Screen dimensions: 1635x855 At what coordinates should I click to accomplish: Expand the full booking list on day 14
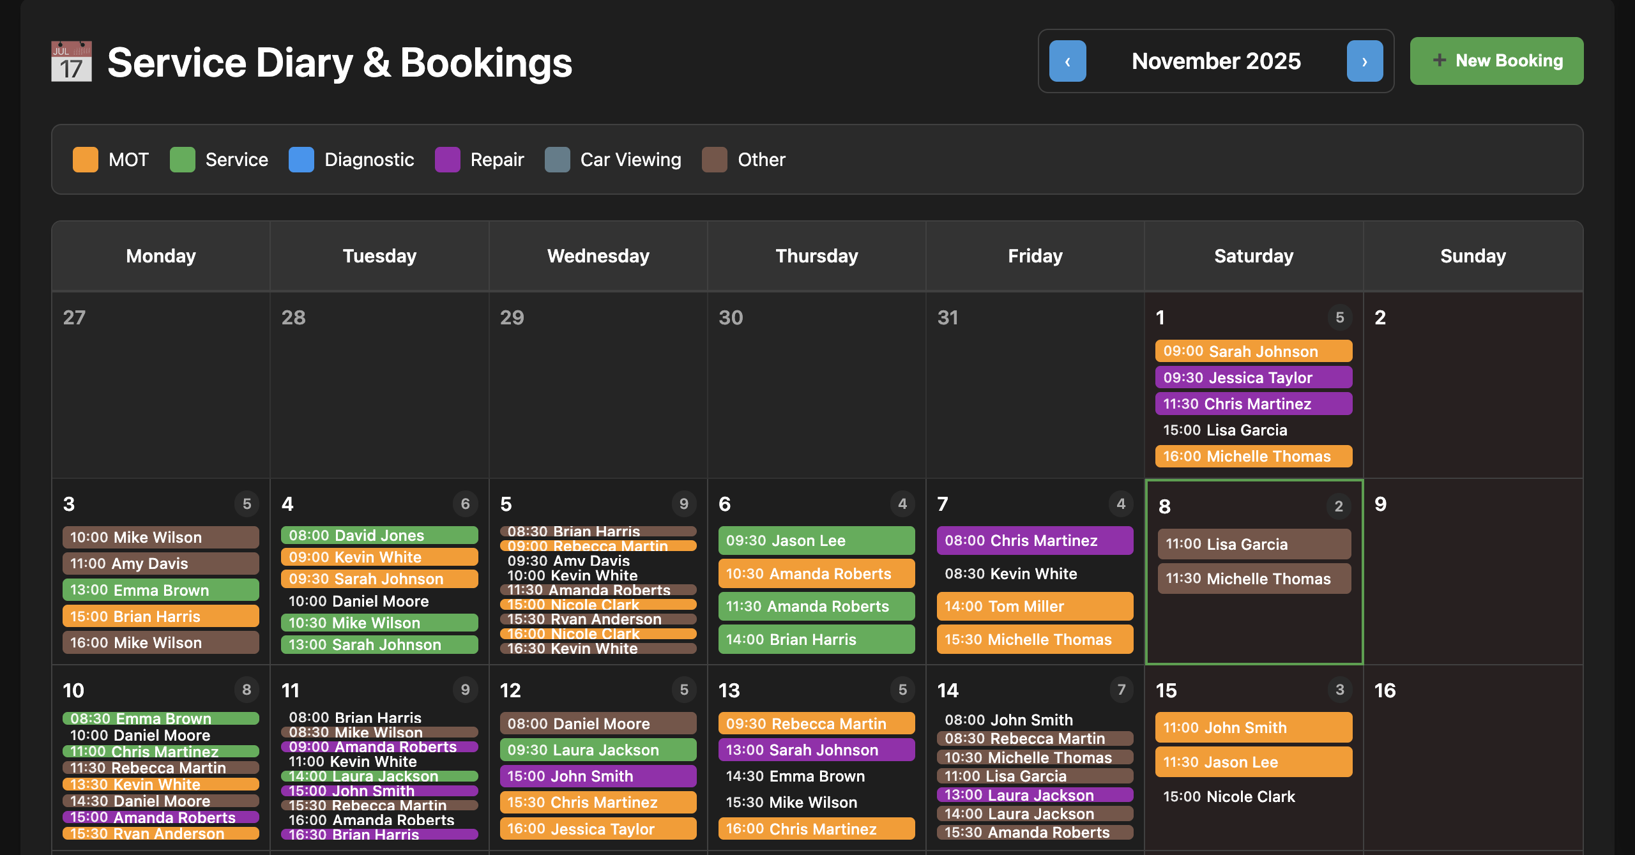click(x=1122, y=690)
